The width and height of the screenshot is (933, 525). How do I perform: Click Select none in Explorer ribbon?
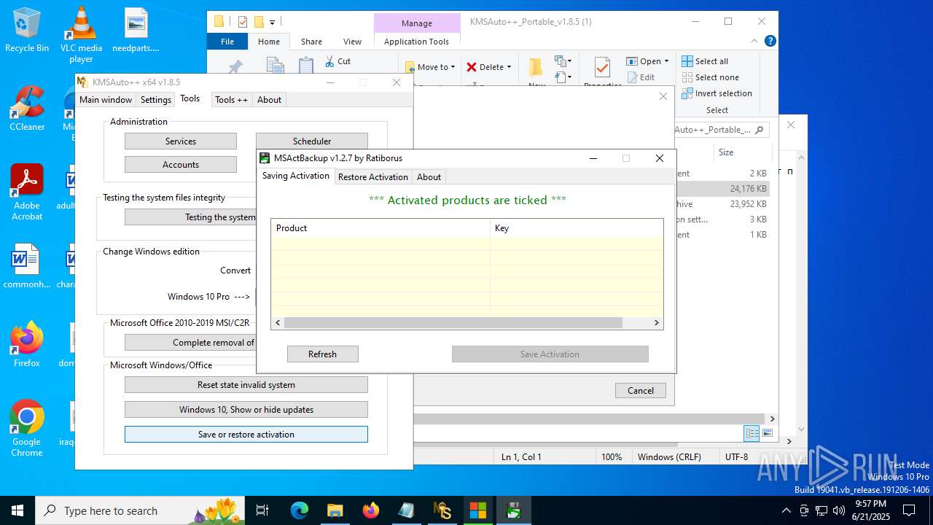pos(710,77)
